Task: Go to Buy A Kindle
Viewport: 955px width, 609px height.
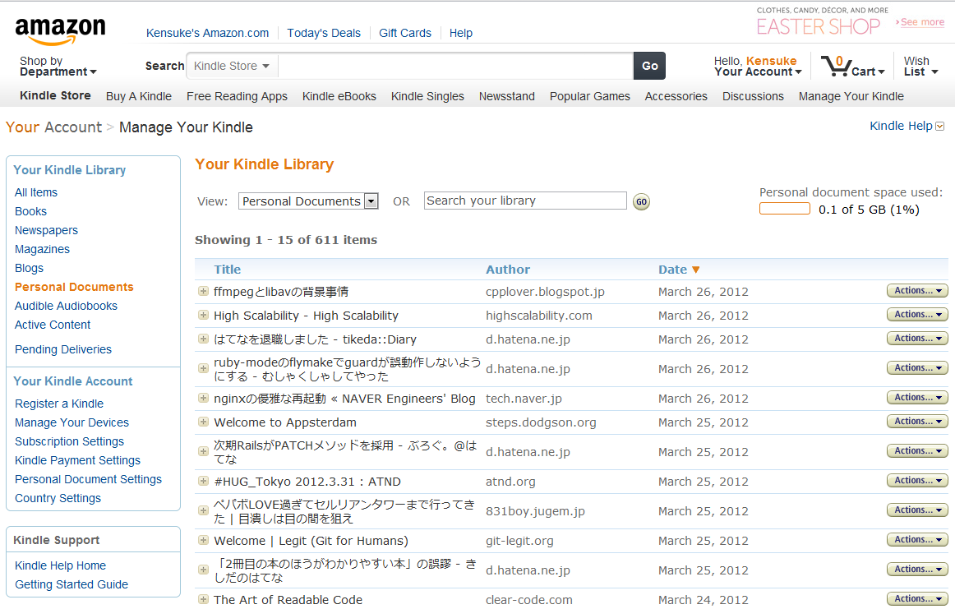Action: [x=139, y=96]
